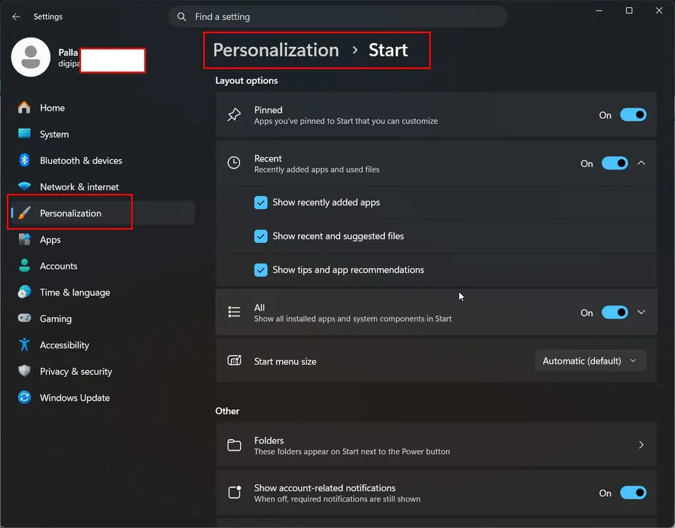675x528 pixels.
Task: Click 'Recently added apps and used files' text
Action: click(316, 170)
